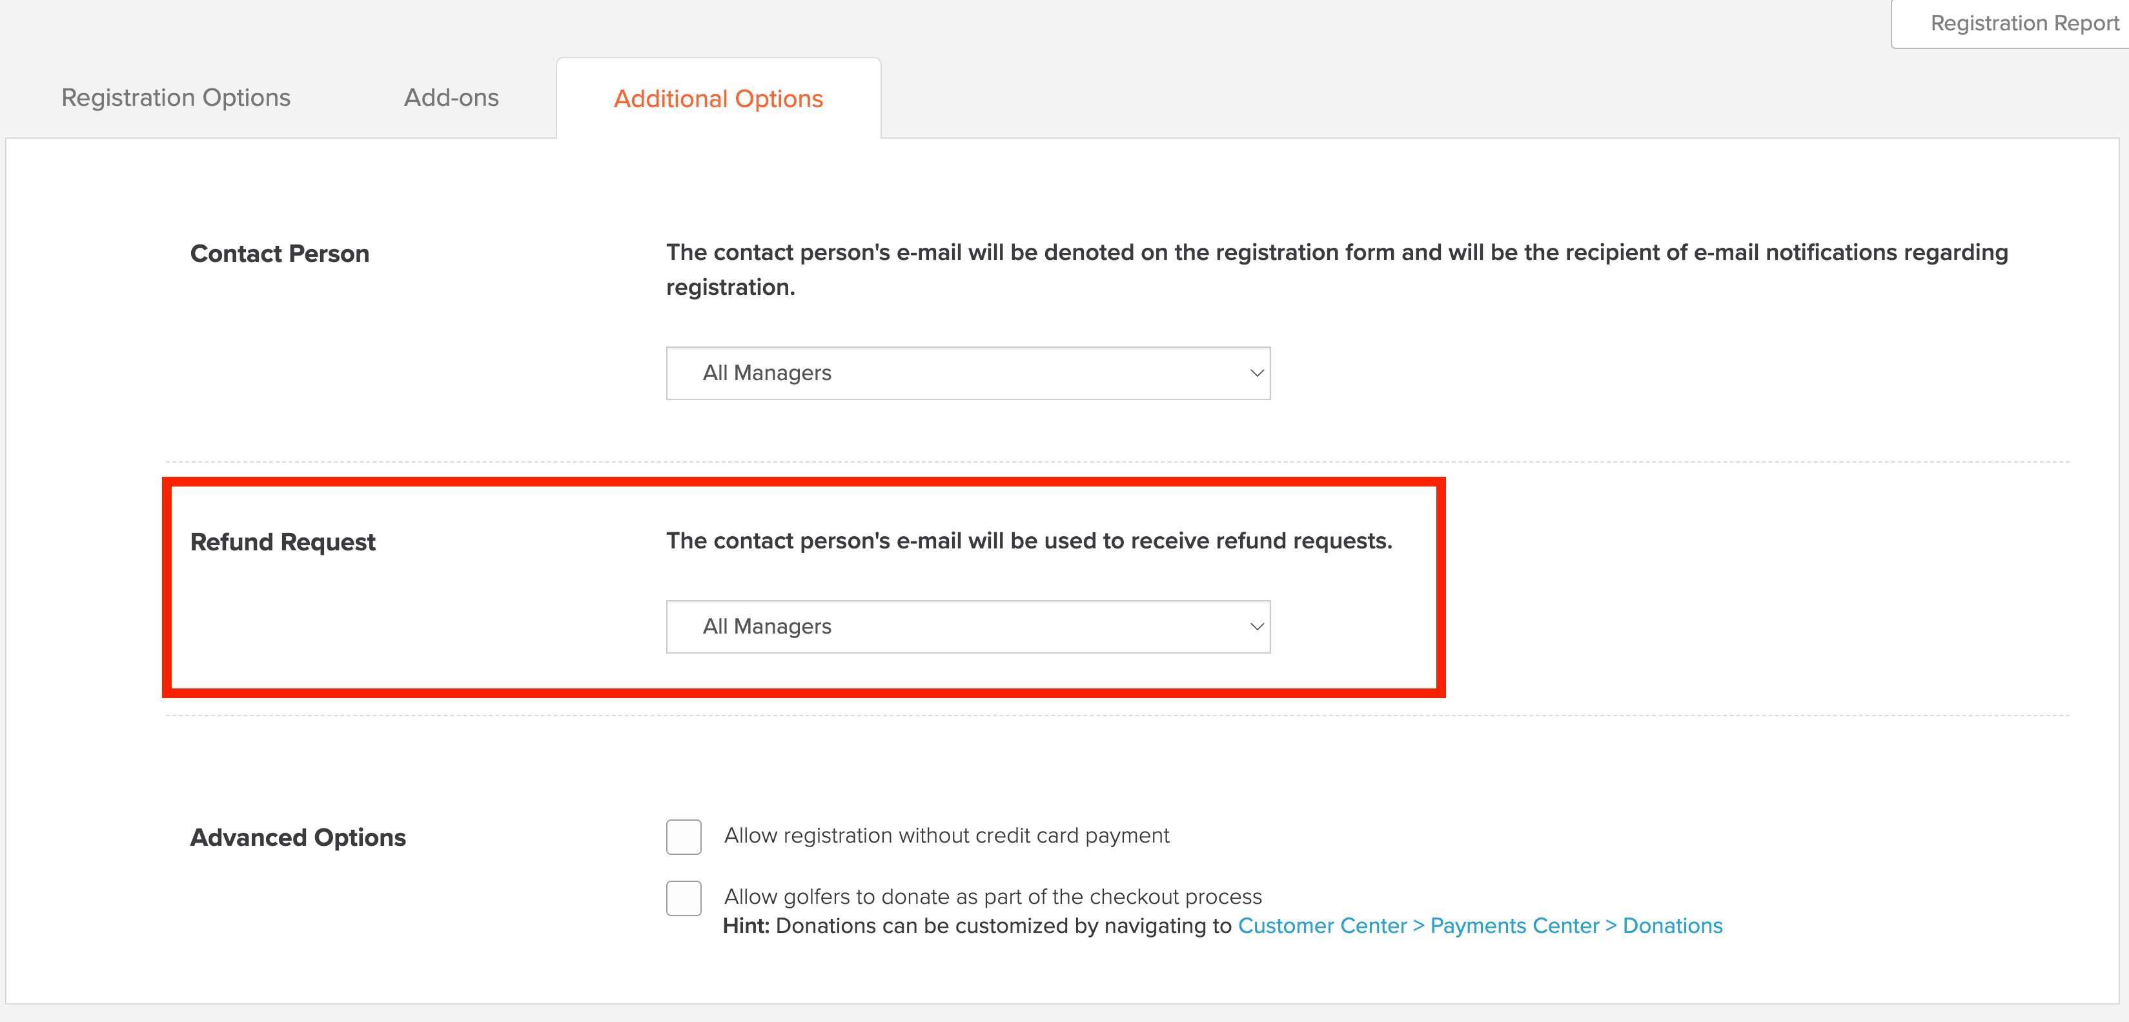2129x1022 pixels.
Task: Select the Additional Options tab
Action: point(718,98)
